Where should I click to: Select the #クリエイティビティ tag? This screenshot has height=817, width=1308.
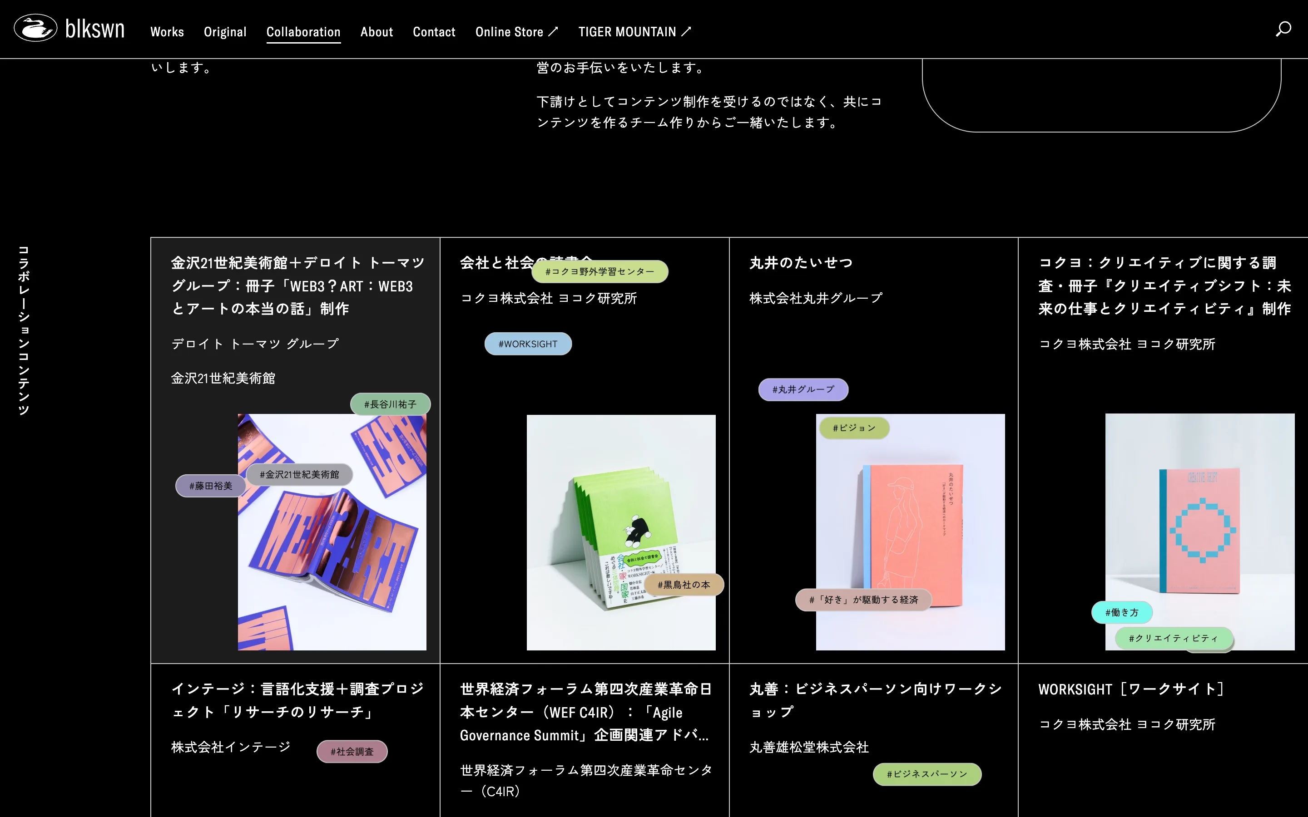pyautogui.click(x=1174, y=638)
